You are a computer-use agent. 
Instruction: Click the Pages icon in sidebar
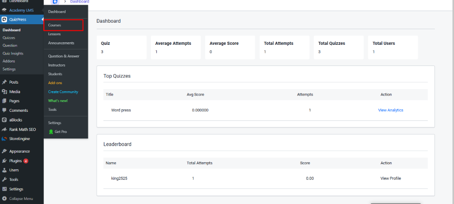tap(5, 101)
